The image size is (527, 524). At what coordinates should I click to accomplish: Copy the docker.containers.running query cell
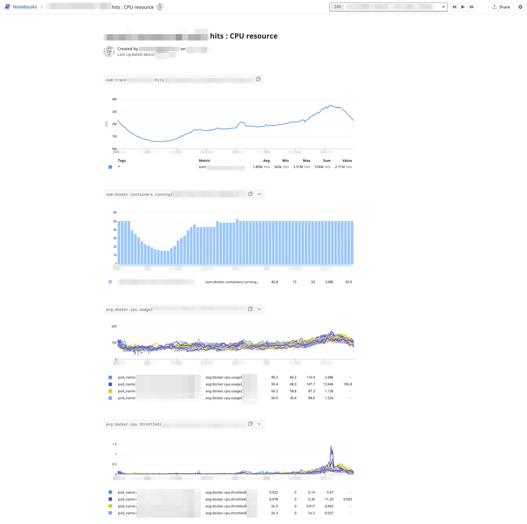tap(250, 194)
